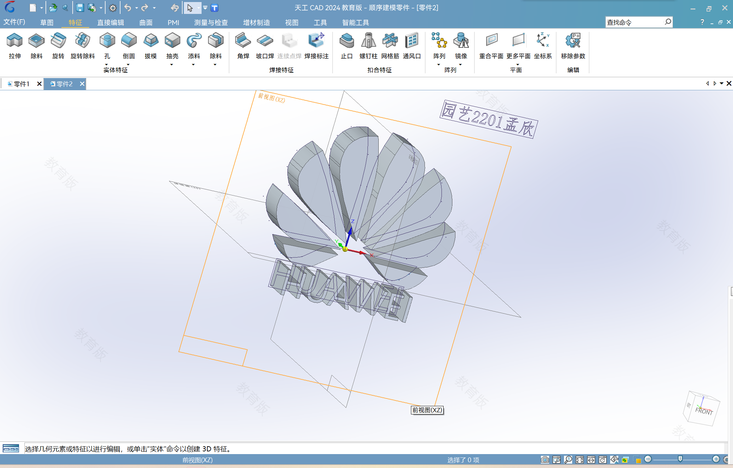Viewport: 733px width, 468px height.
Task: Switch to the 测量与检查 ribbon tab
Action: tap(211, 22)
